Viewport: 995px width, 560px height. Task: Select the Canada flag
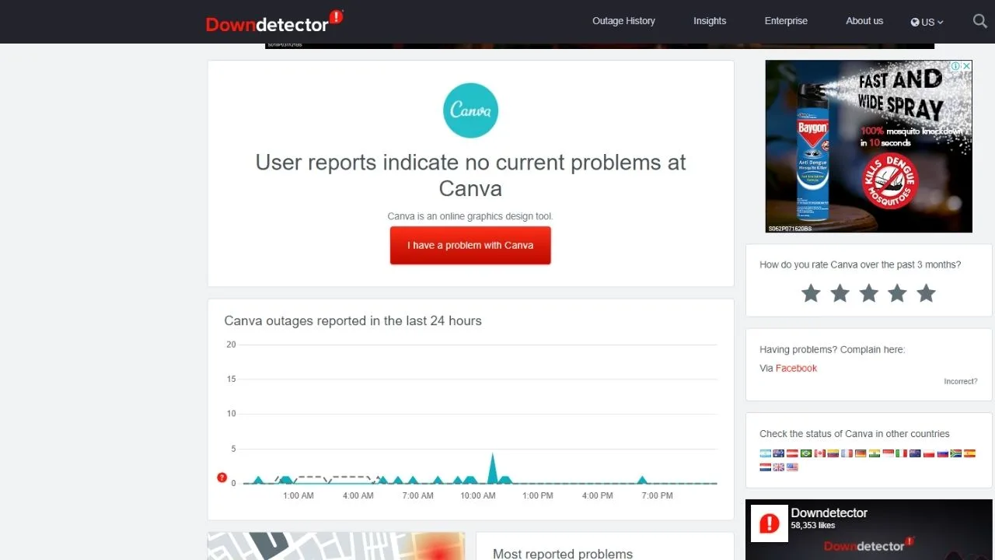tap(820, 453)
